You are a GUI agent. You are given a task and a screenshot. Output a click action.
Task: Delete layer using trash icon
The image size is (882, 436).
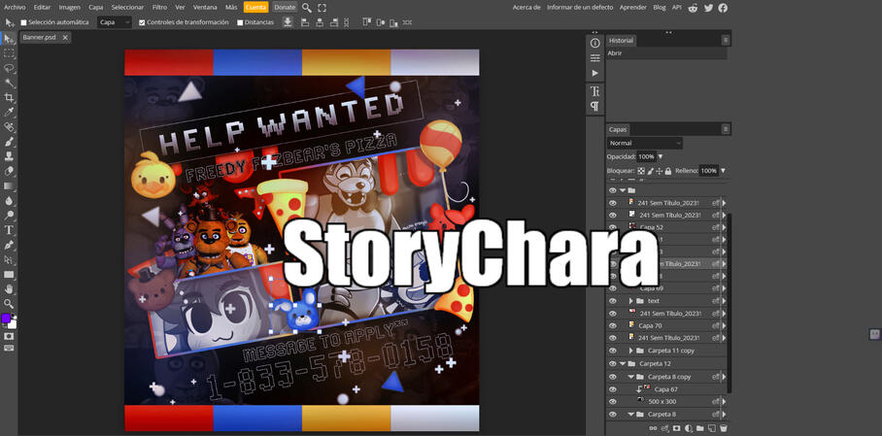[x=723, y=427]
